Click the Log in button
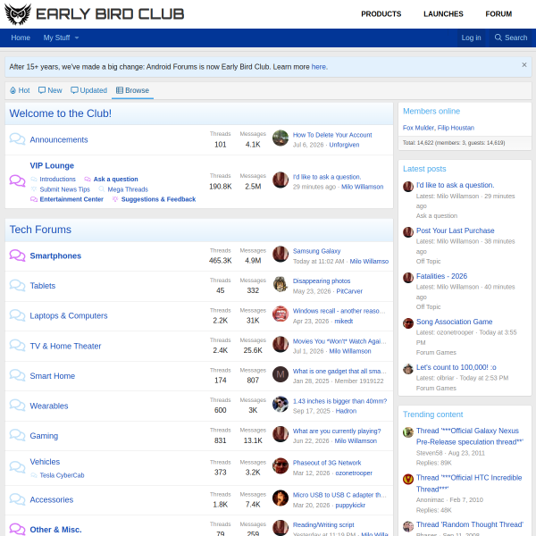Viewport: 536px width, 536px height. click(x=471, y=38)
